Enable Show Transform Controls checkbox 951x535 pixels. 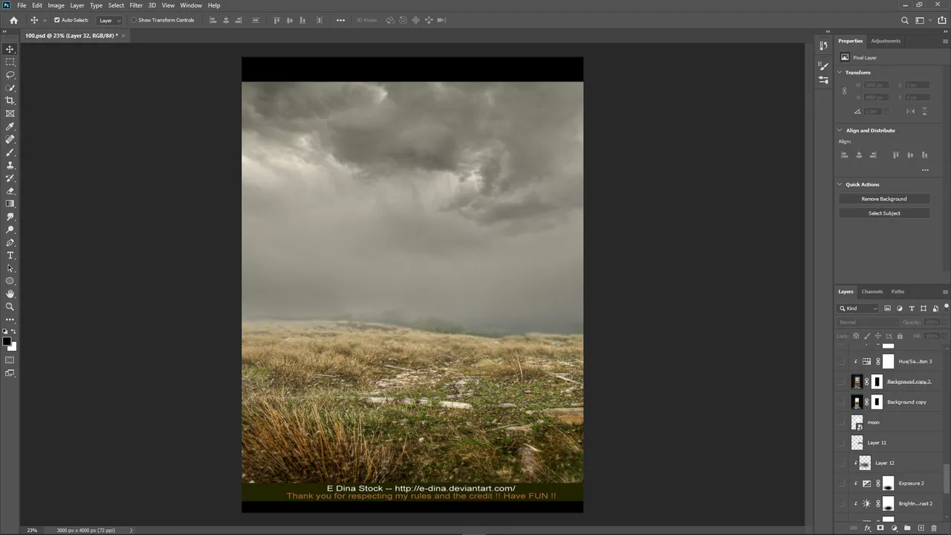tap(134, 20)
